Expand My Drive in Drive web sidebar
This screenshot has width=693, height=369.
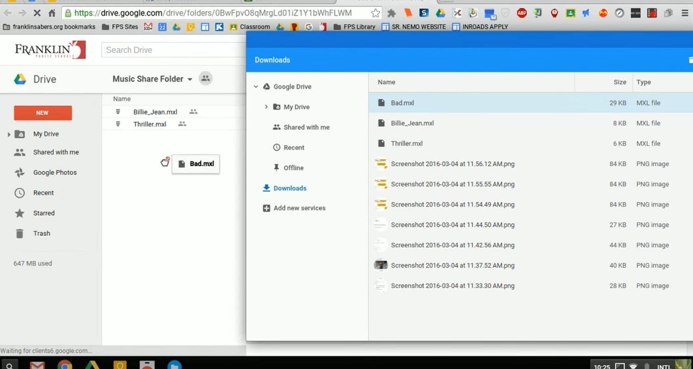9,134
